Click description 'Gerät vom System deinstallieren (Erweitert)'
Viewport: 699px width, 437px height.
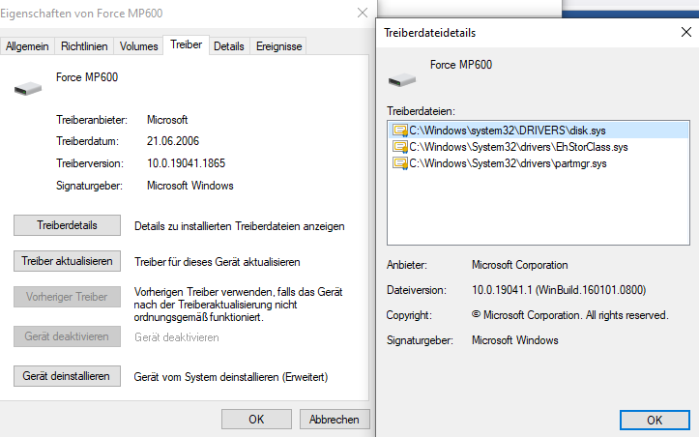pos(231,377)
